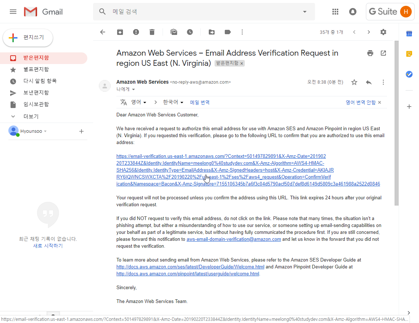The width and height of the screenshot is (419, 323).
Task: Open the 받은편지함 inbox folder
Action: pos(44,58)
